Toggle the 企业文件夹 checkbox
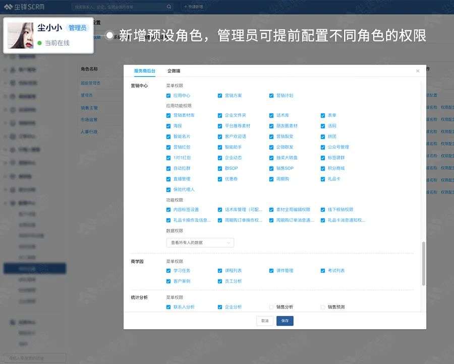 click(x=220, y=115)
